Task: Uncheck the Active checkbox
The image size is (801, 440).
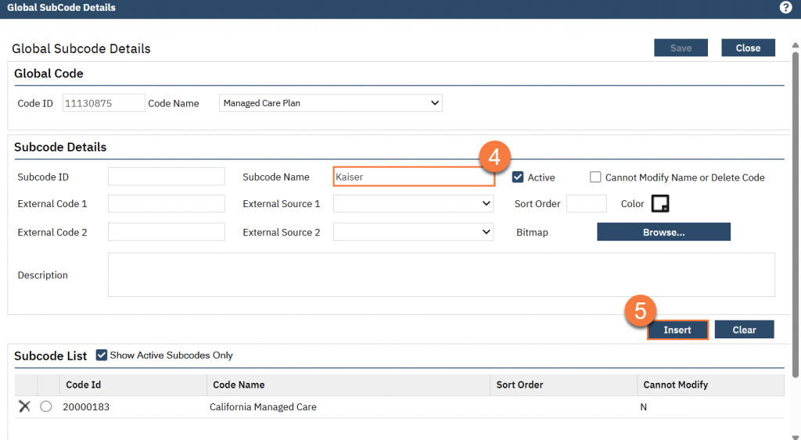Action: [x=518, y=177]
